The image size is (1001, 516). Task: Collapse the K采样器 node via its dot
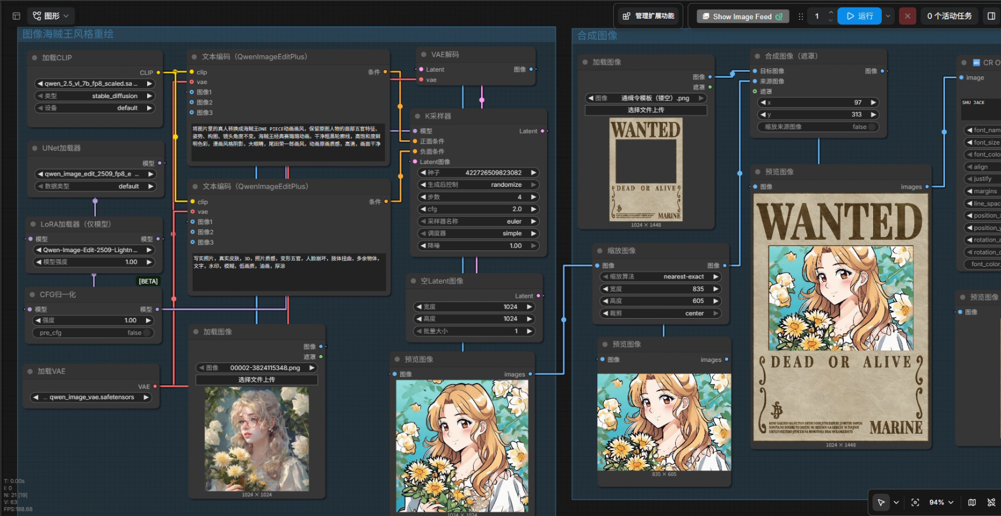point(417,116)
